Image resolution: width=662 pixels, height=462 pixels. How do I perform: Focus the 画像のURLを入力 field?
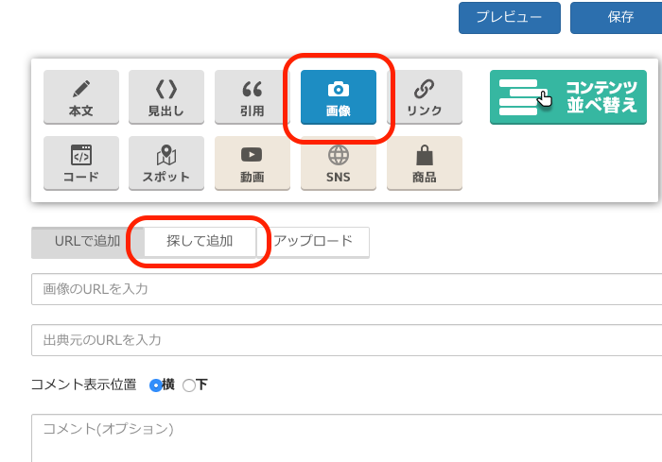347,289
